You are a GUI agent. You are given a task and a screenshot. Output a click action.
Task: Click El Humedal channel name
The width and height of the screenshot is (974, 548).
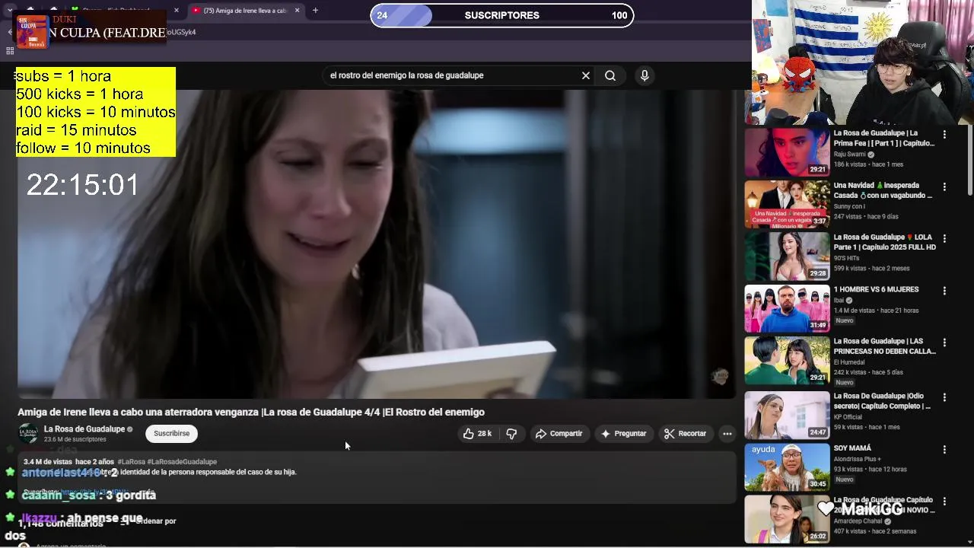point(849,362)
